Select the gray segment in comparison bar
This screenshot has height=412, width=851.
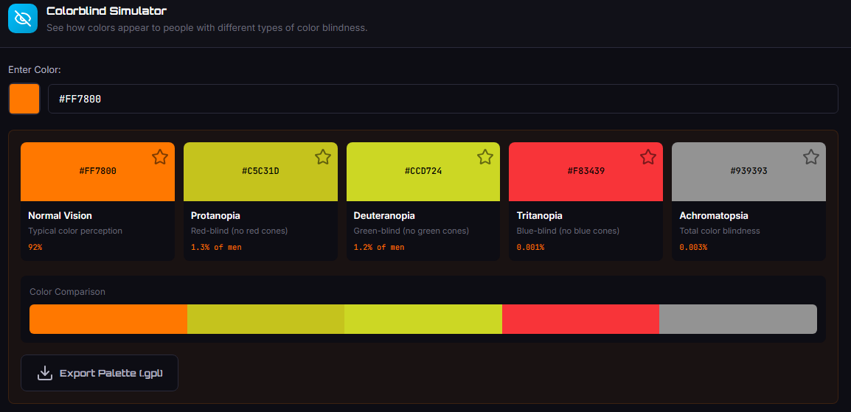click(x=737, y=319)
